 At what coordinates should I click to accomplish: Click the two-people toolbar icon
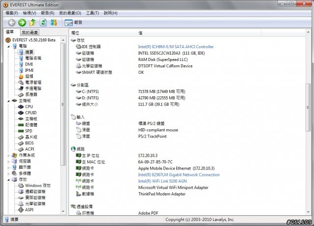[x=53, y=23]
